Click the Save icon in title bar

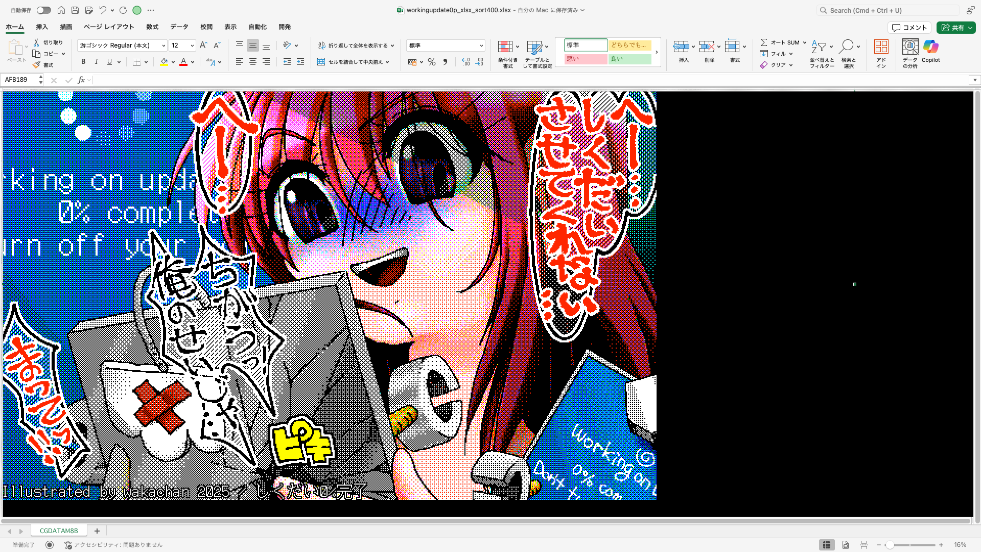pyautogui.click(x=75, y=10)
